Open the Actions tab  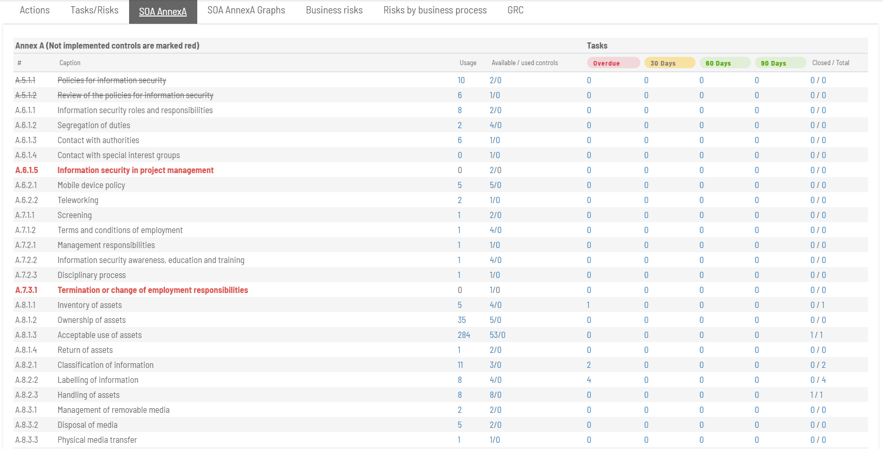pyautogui.click(x=35, y=10)
